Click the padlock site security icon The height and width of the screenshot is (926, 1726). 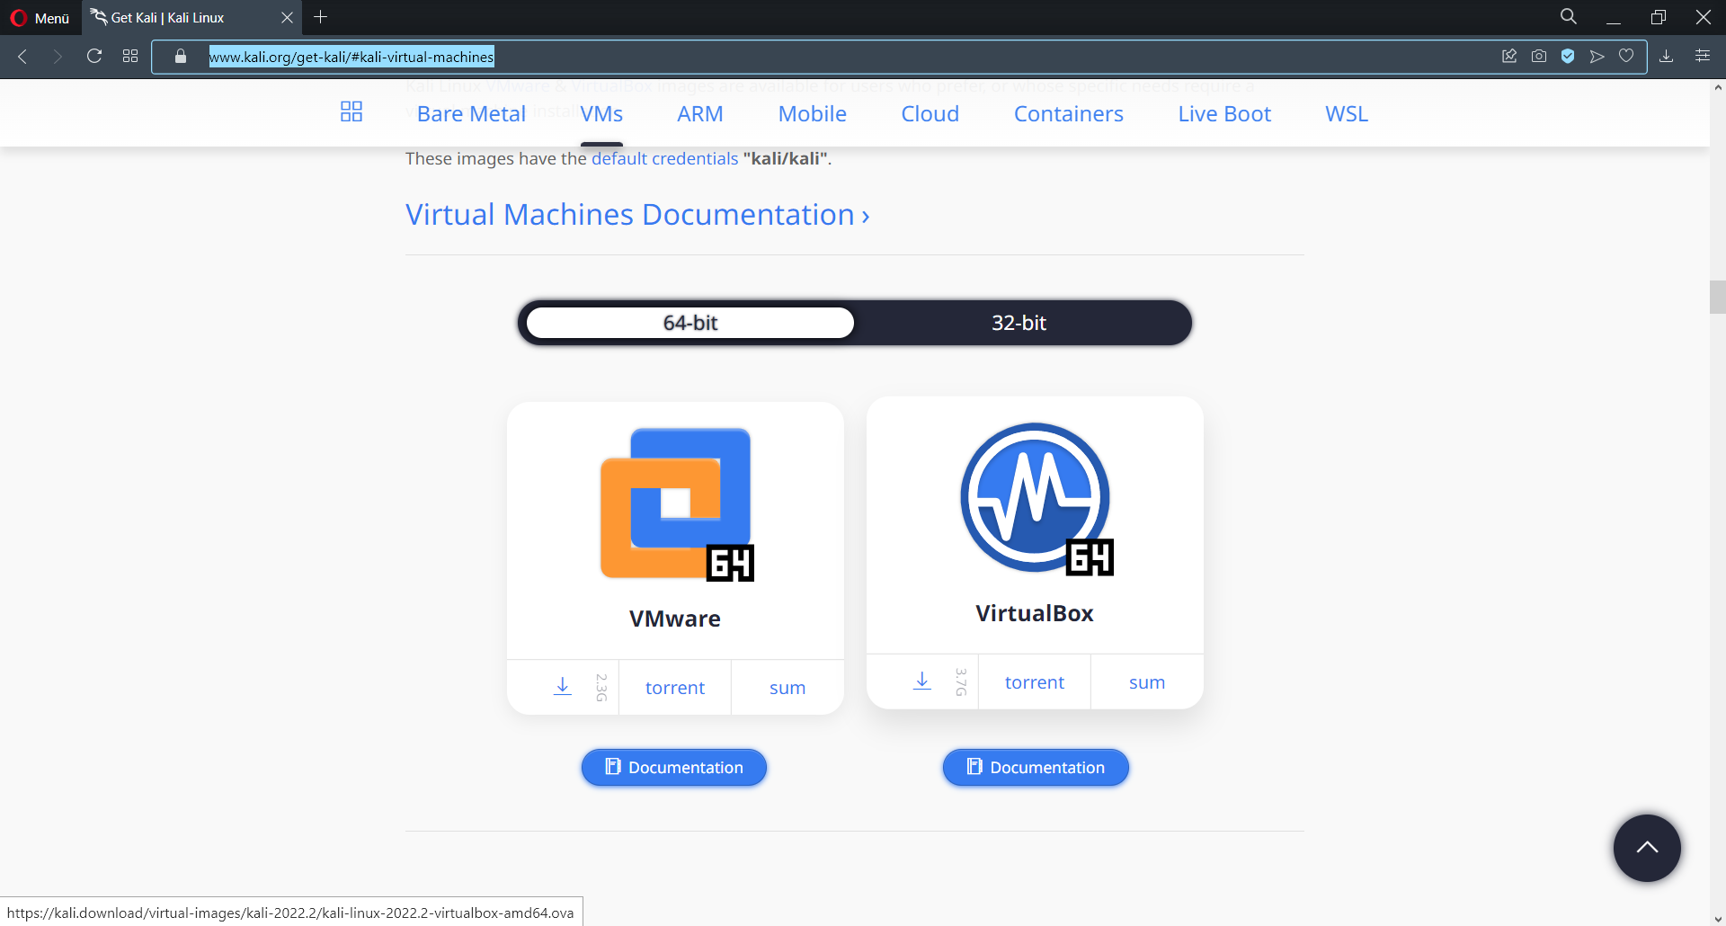click(x=181, y=57)
